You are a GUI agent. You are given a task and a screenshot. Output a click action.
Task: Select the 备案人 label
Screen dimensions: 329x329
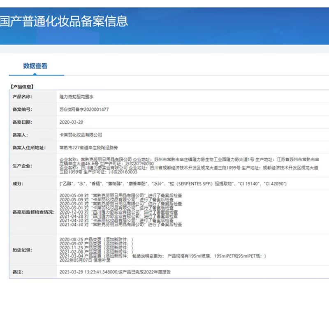[x=20, y=135]
